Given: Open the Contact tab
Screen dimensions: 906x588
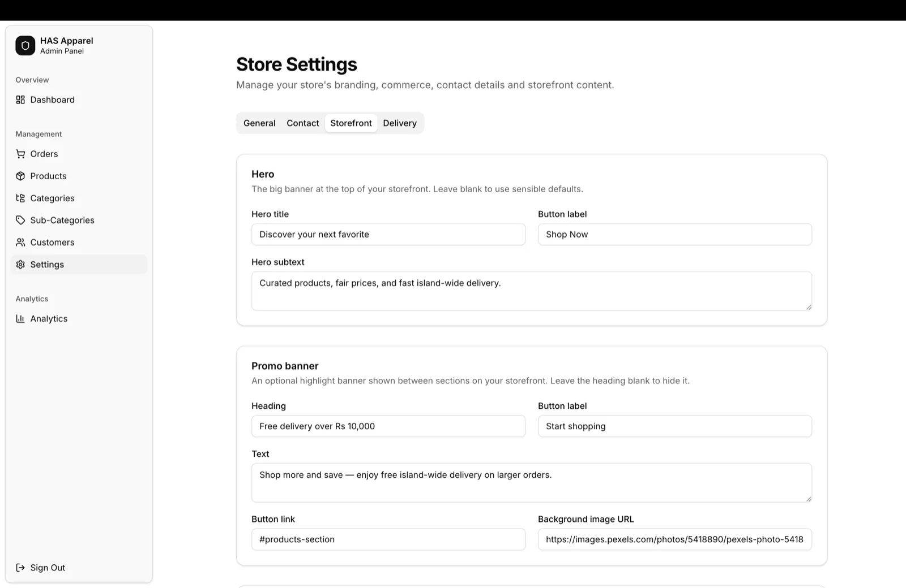Looking at the screenshot, I should coord(303,123).
